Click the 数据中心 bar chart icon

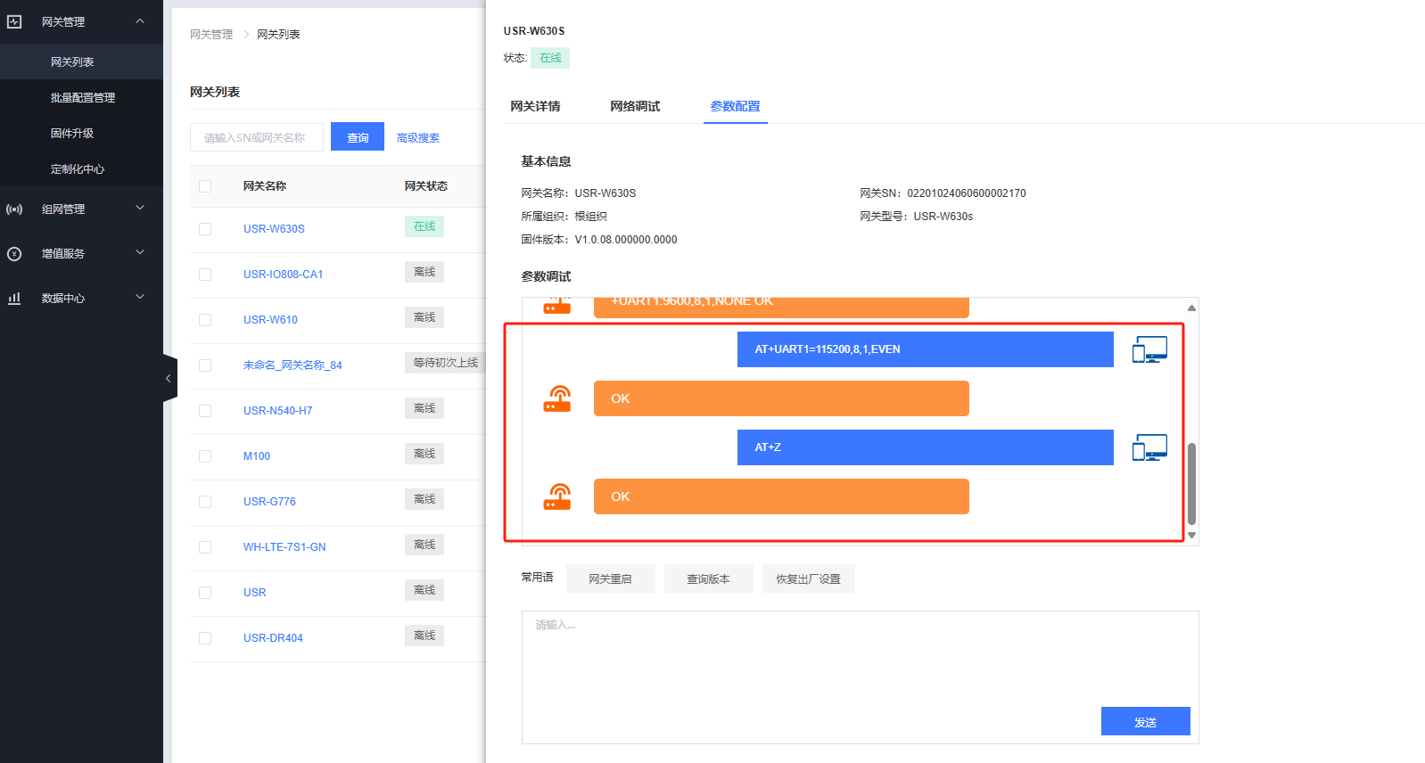pyautogui.click(x=14, y=299)
